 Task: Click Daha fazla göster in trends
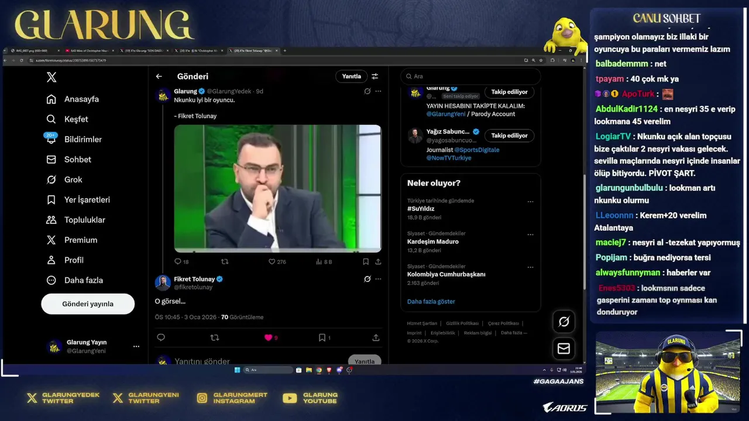tap(431, 302)
